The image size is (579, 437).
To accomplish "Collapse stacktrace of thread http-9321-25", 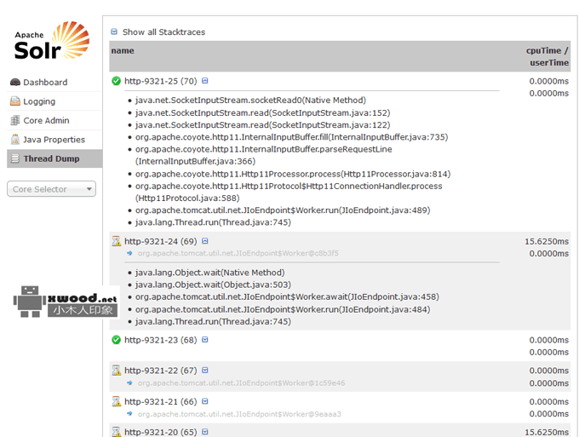I will (205, 81).
